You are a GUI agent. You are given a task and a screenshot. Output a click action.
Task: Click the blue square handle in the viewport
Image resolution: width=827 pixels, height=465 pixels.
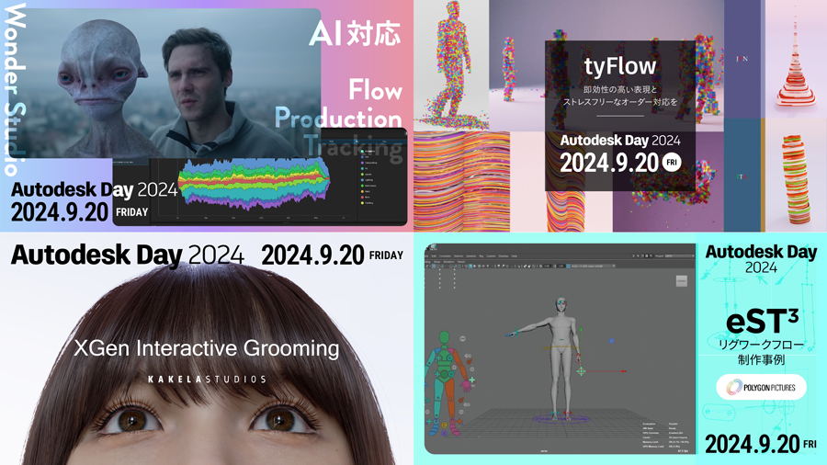pos(611,341)
